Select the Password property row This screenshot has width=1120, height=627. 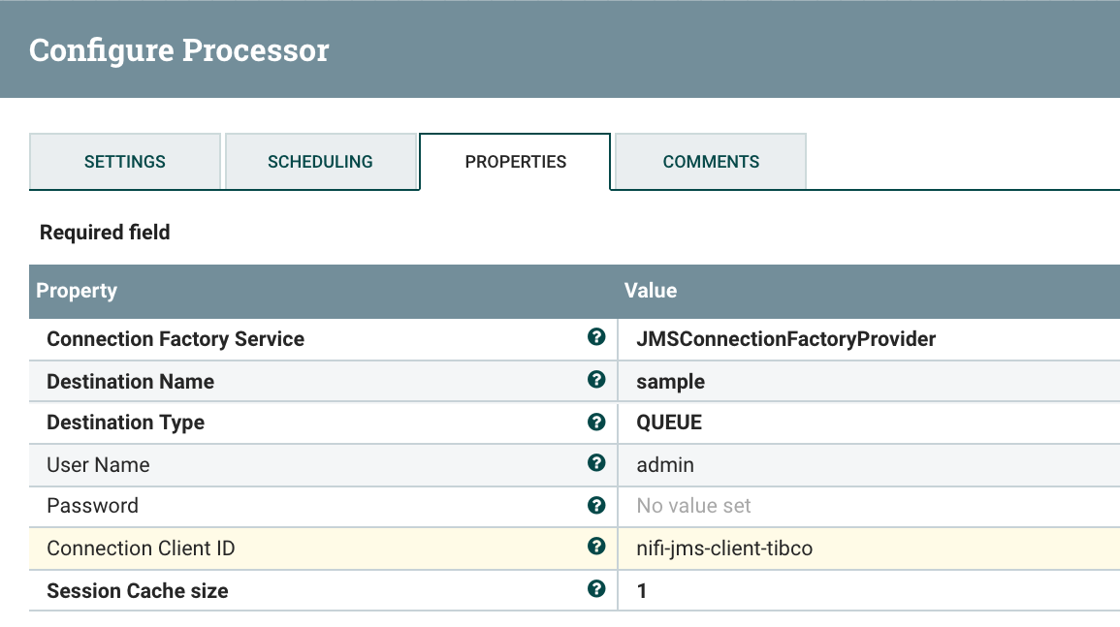point(291,505)
